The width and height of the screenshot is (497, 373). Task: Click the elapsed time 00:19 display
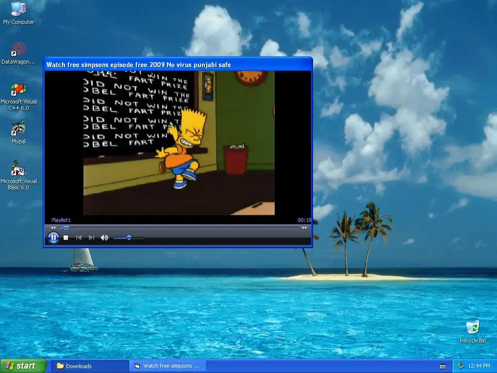click(304, 220)
